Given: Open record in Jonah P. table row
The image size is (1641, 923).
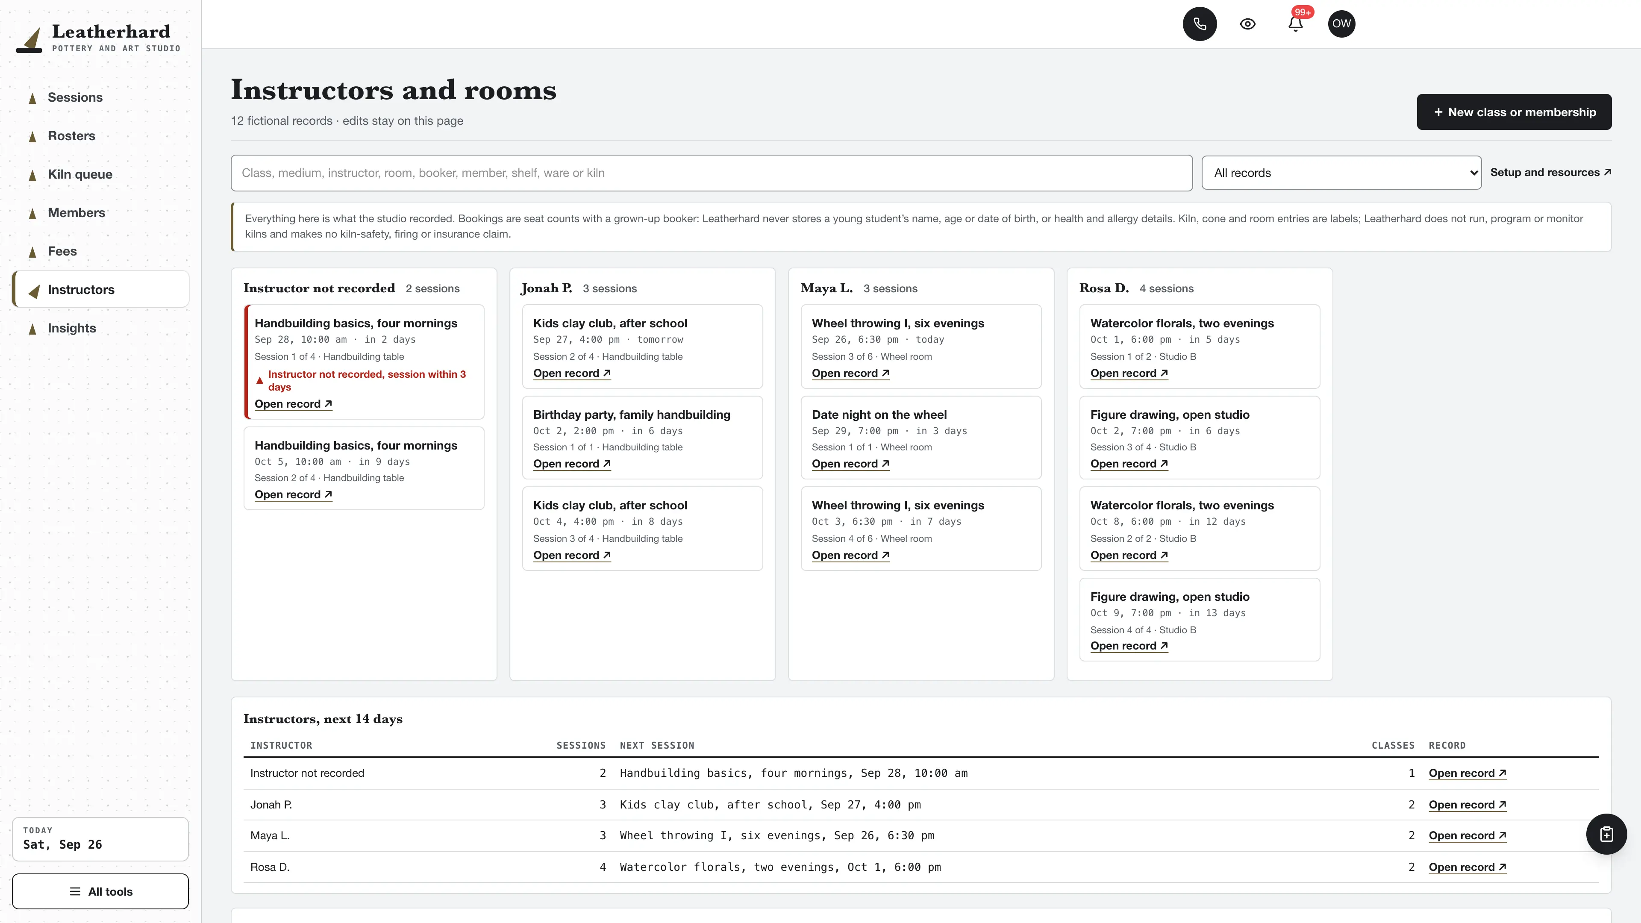Looking at the screenshot, I should click(1467, 805).
